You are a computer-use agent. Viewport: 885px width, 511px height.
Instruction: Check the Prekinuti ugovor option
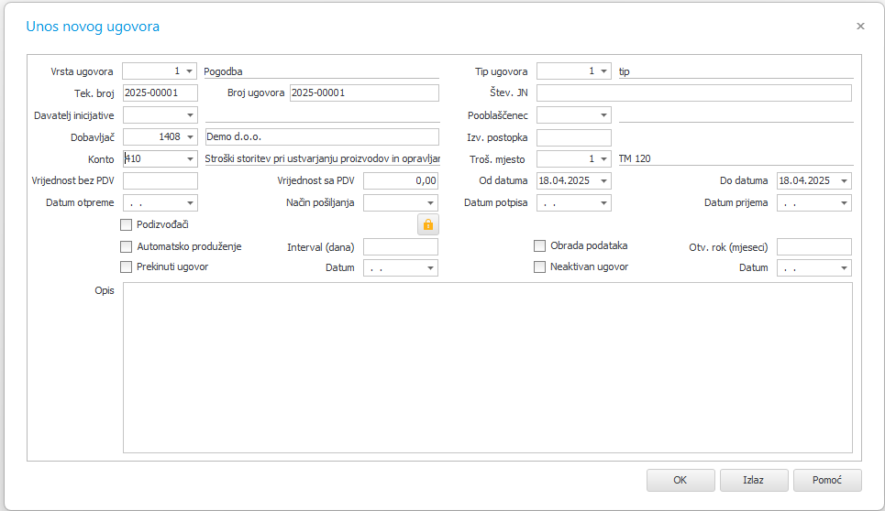tap(126, 267)
